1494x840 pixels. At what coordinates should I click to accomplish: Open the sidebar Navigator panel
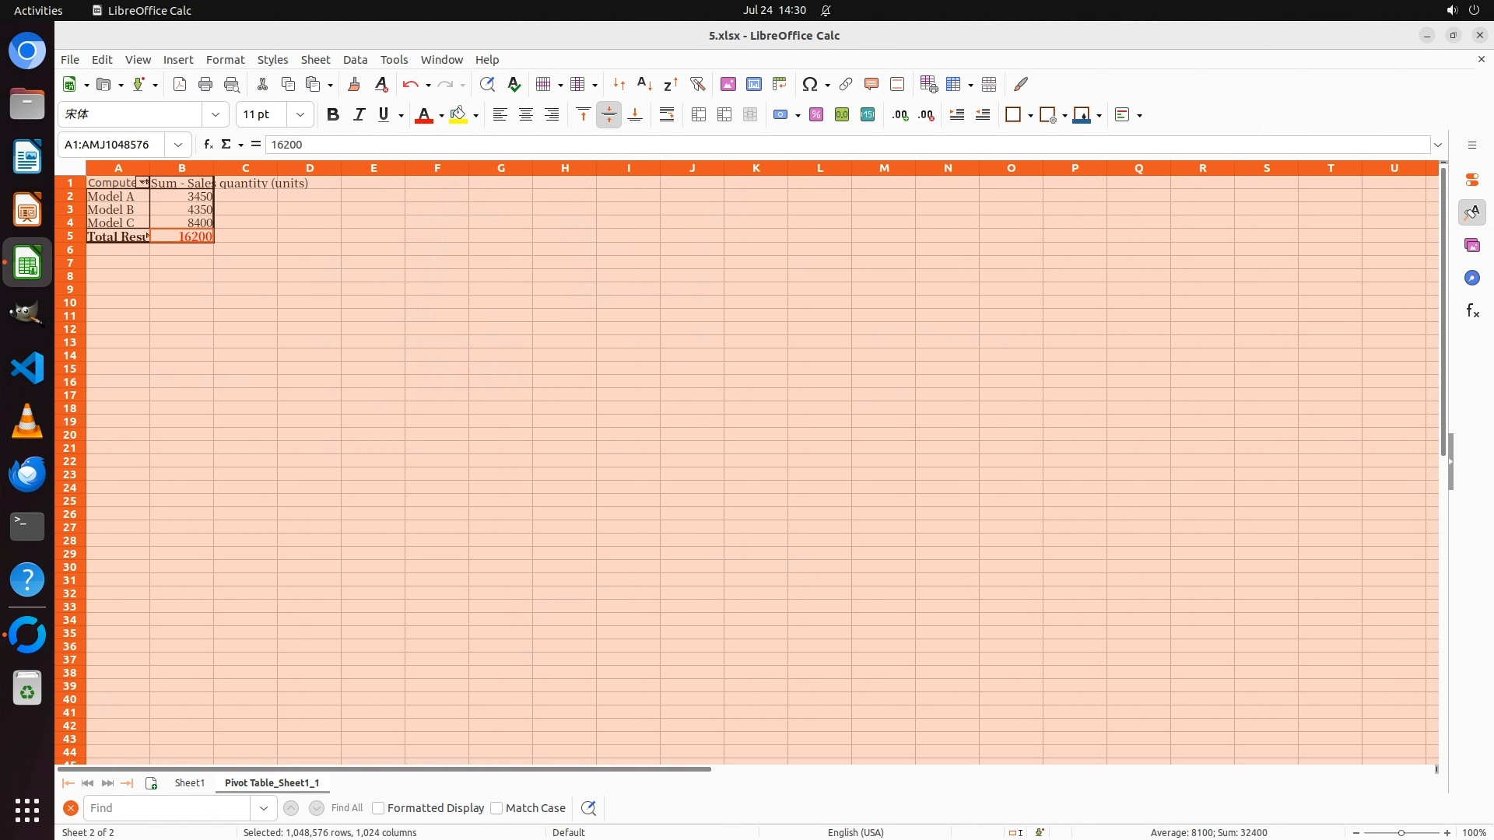pyautogui.click(x=1472, y=278)
